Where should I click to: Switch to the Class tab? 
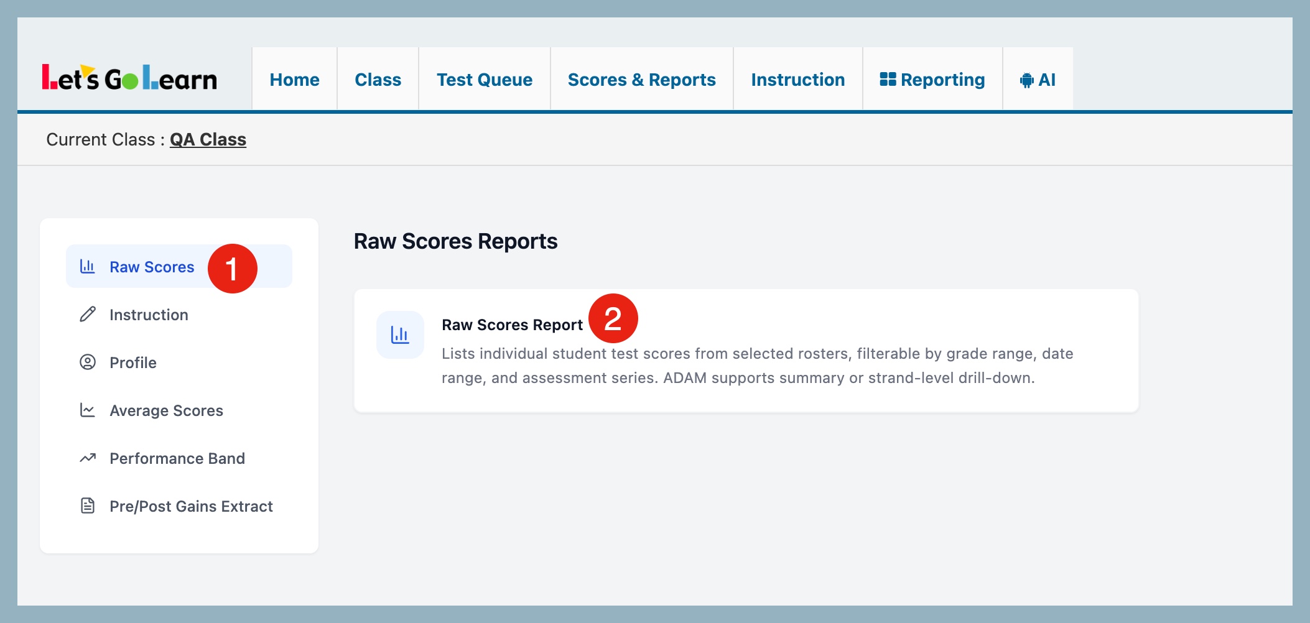[378, 80]
